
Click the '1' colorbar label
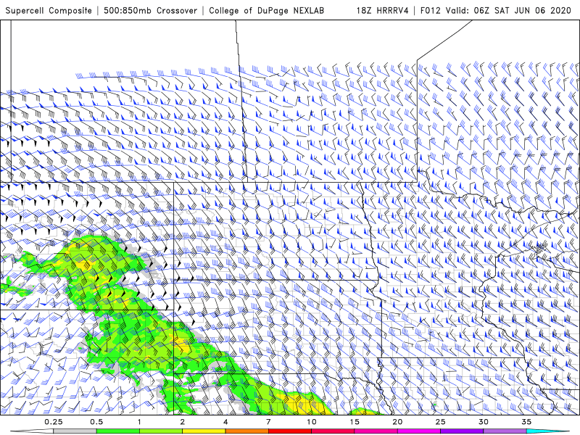tap(139, 422)
